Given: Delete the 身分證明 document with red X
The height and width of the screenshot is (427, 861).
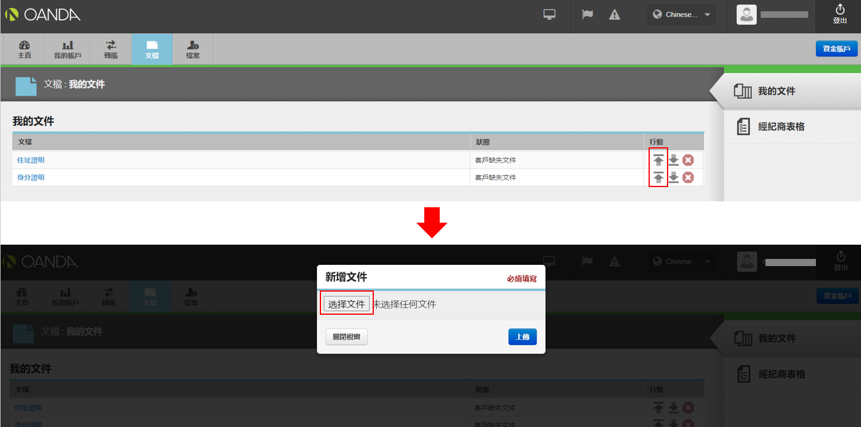Looking at the screenshot, I should pos(688,178).
